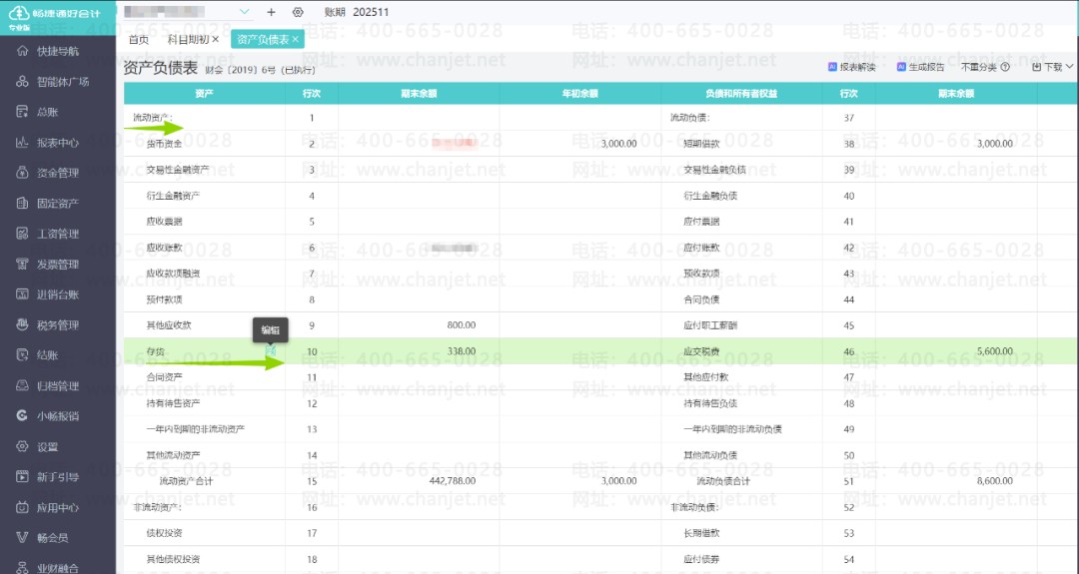1079x574 pixels.
Task: Click the 交易性金融资产 row label
Action: (x=178, y=169)
